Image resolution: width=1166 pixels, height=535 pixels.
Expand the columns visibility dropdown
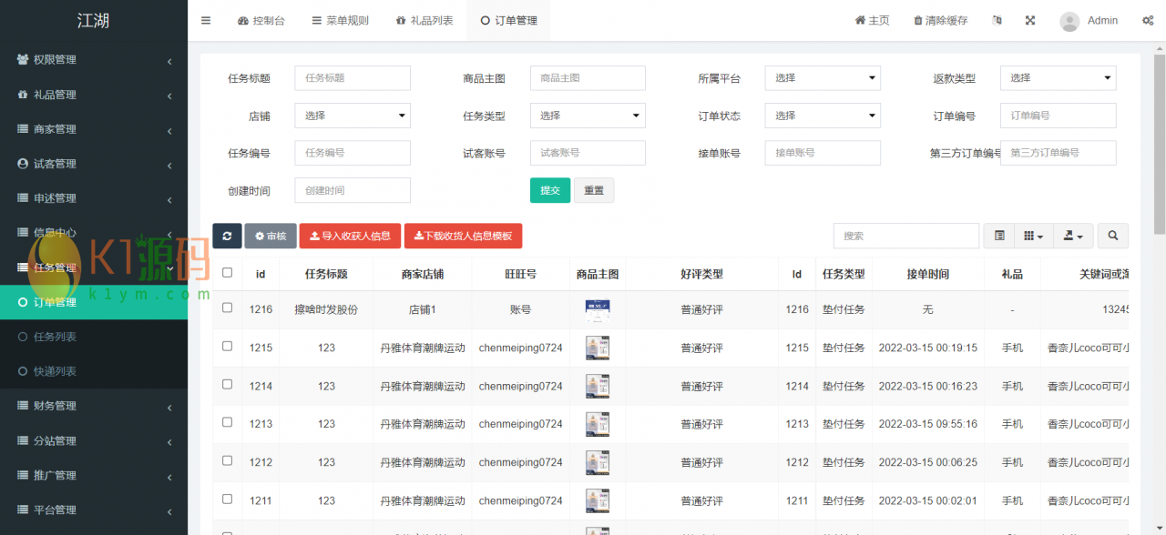1033,236
